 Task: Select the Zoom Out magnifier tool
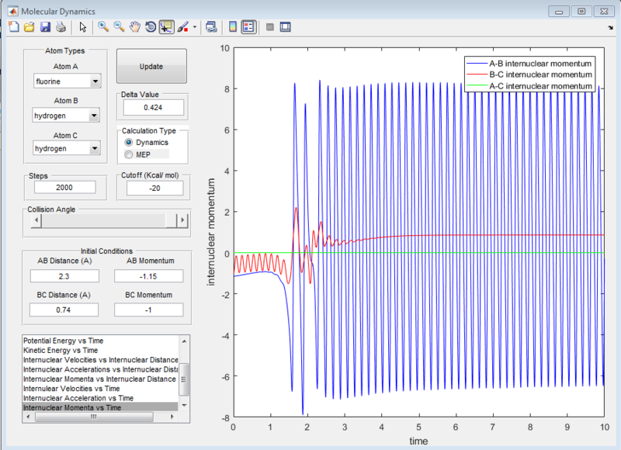pos(119,27)
